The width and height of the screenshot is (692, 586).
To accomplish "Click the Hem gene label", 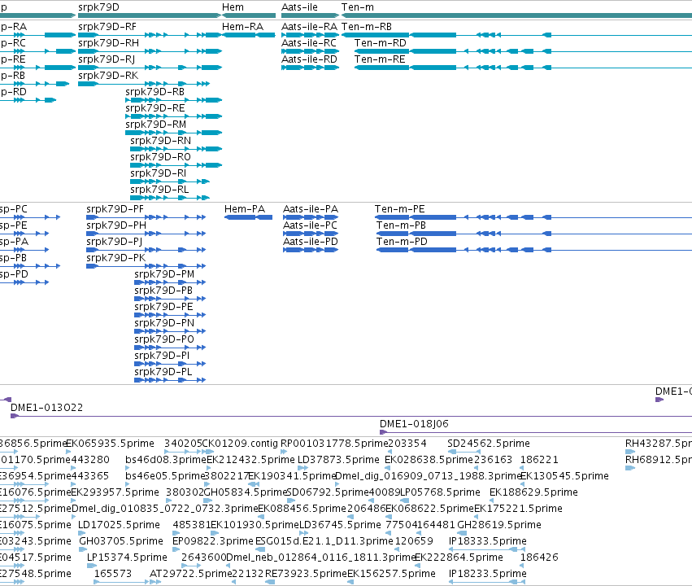I will [x=233, y=7].
